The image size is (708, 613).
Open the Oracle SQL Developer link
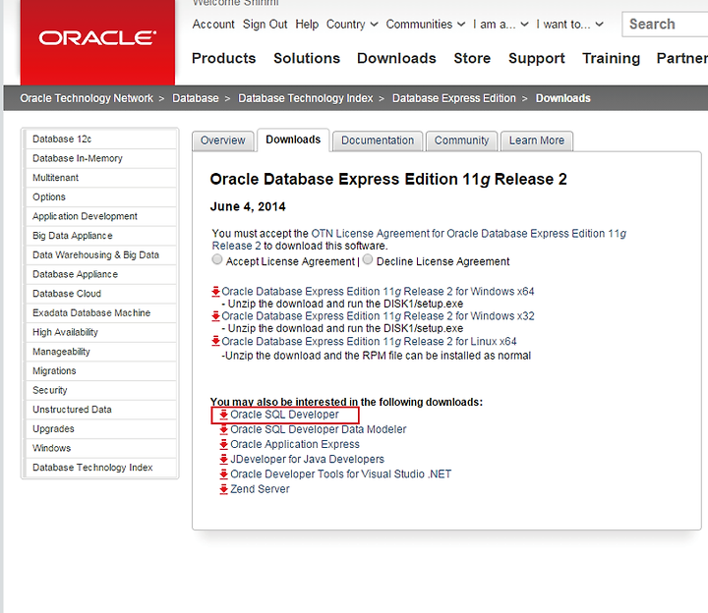(x=284, y=415)
